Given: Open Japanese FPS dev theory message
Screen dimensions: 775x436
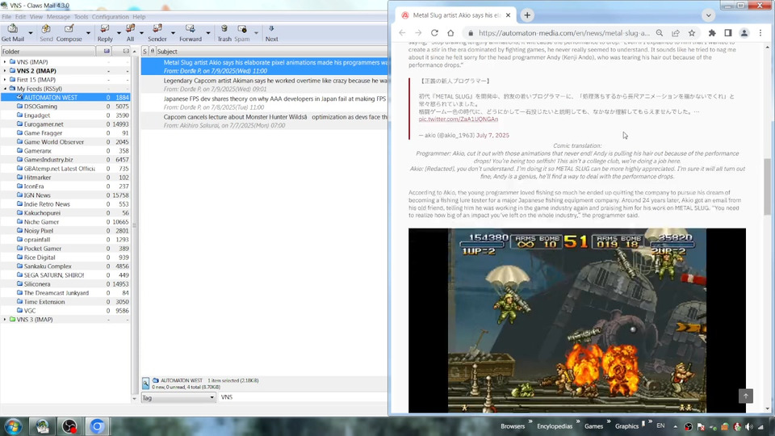Looking at the screenshot, I should pos(265,103).
